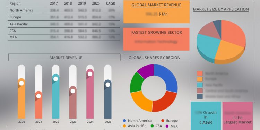Select the "GLOBAL SHARES BY REGION" title bar
260x130 pixels.
156,58
